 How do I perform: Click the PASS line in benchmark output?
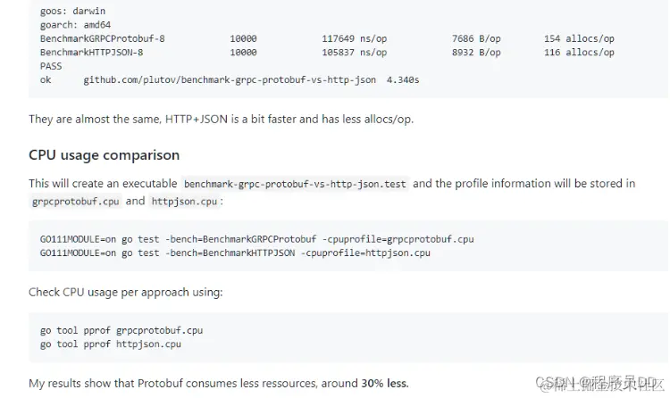pos(51,66)
